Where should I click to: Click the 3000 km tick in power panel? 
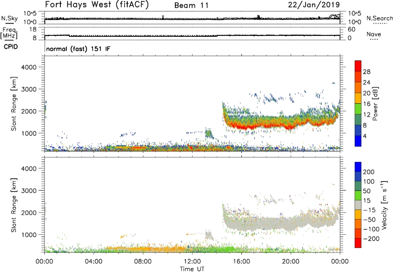pyautogui.click(x=28, y=89)
